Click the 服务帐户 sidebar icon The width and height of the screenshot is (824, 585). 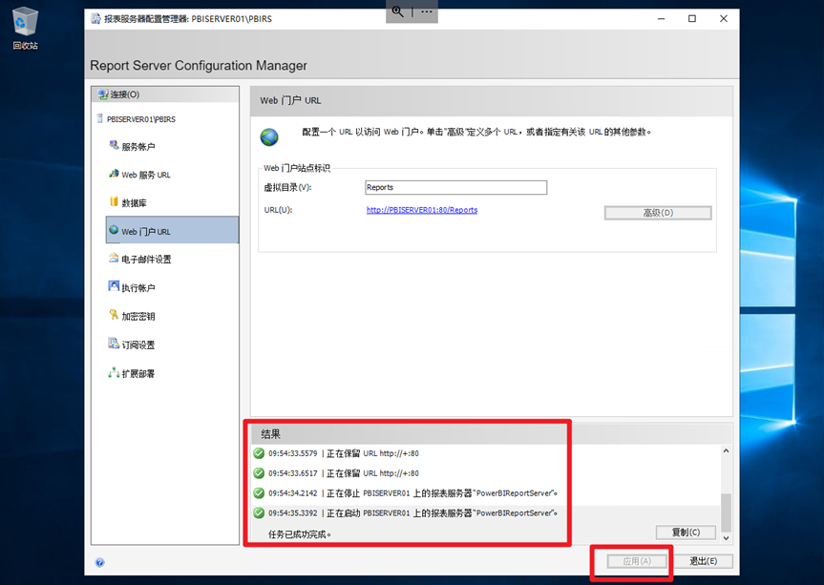(114, 146)
